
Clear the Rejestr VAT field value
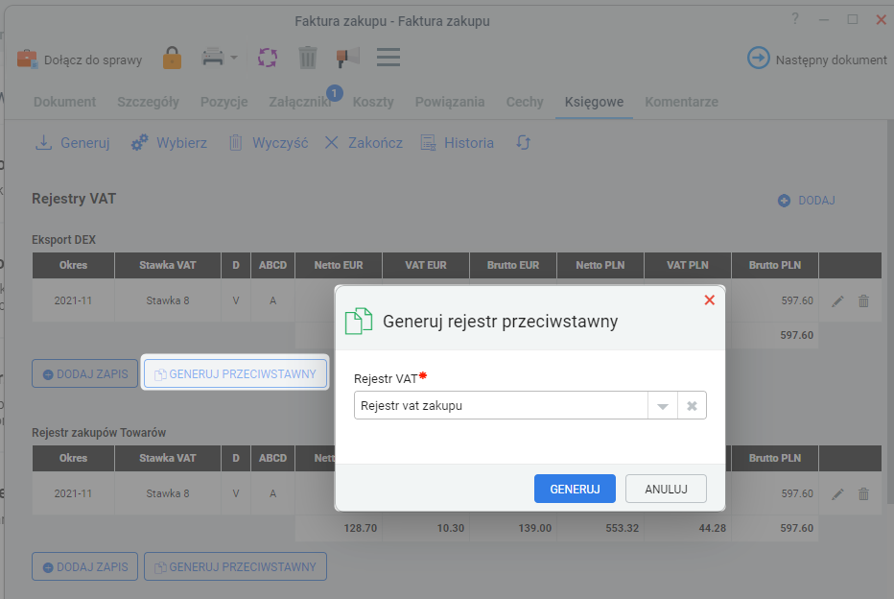pos(692,406)
